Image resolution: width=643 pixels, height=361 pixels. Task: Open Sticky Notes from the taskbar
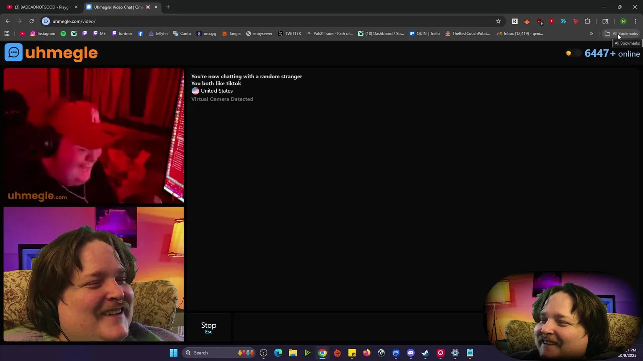pyautogui.click(x=352, y=353)
